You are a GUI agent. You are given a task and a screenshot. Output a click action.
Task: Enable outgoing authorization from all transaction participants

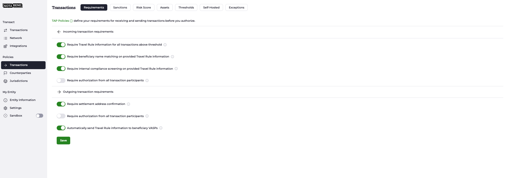click(x=61, y=116)
